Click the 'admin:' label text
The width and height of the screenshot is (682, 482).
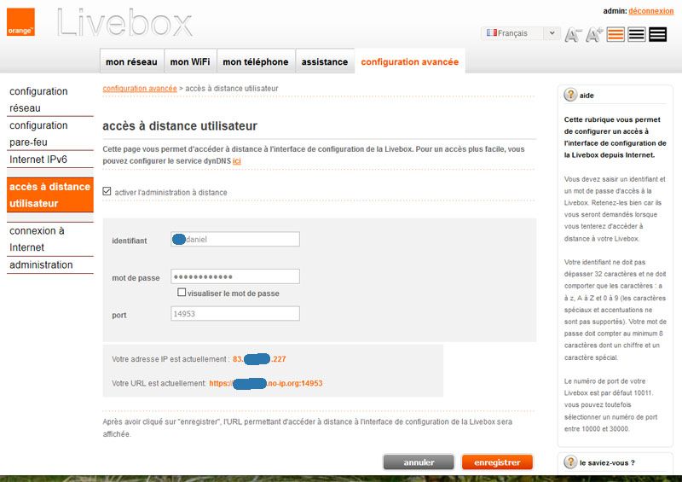click(615, 11)
